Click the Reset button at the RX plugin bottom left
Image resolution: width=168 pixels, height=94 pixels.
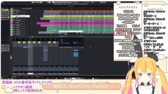click(x=61, y=48)
